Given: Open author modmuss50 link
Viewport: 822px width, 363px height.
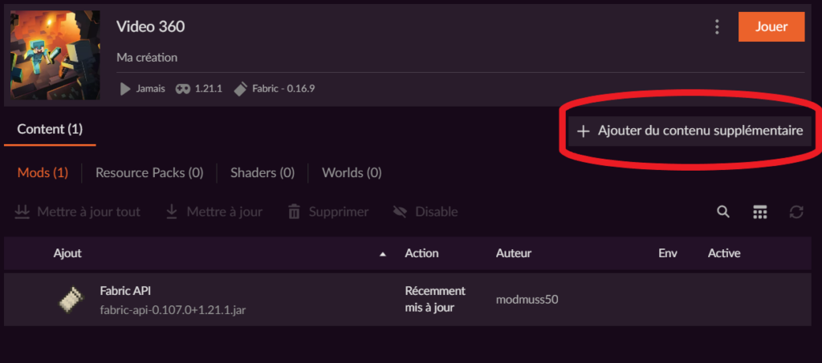Looking at the screenshot, I should click(527, 300).
